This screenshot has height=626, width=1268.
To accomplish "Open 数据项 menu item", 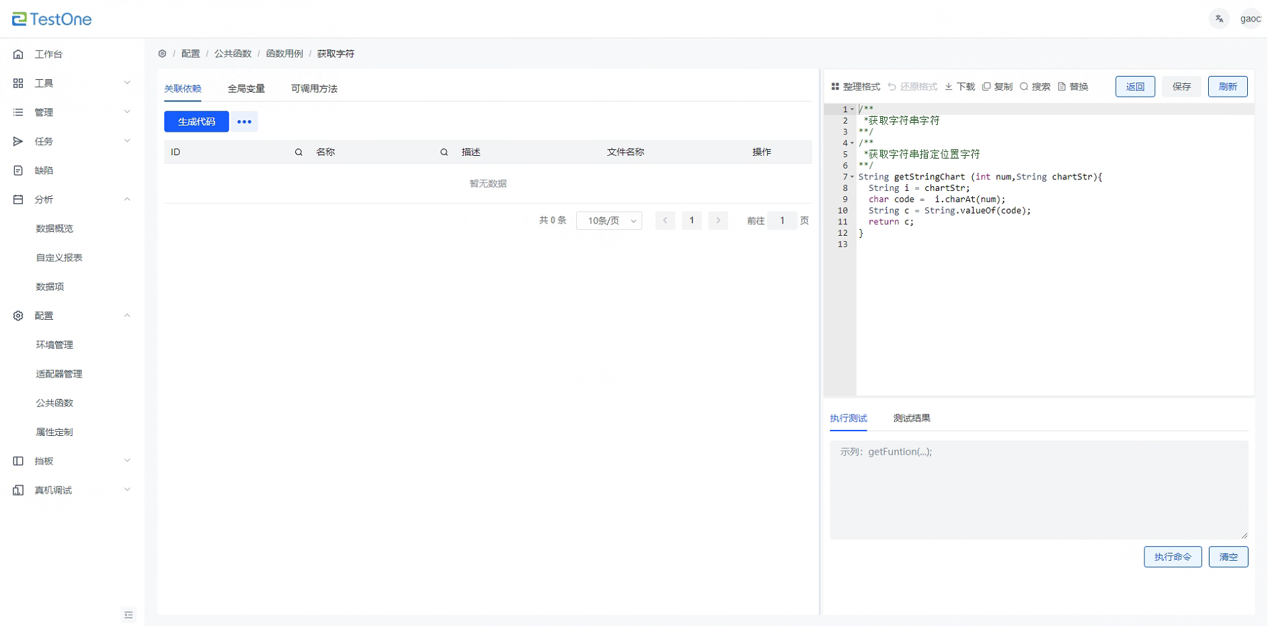I will (50, 287).
